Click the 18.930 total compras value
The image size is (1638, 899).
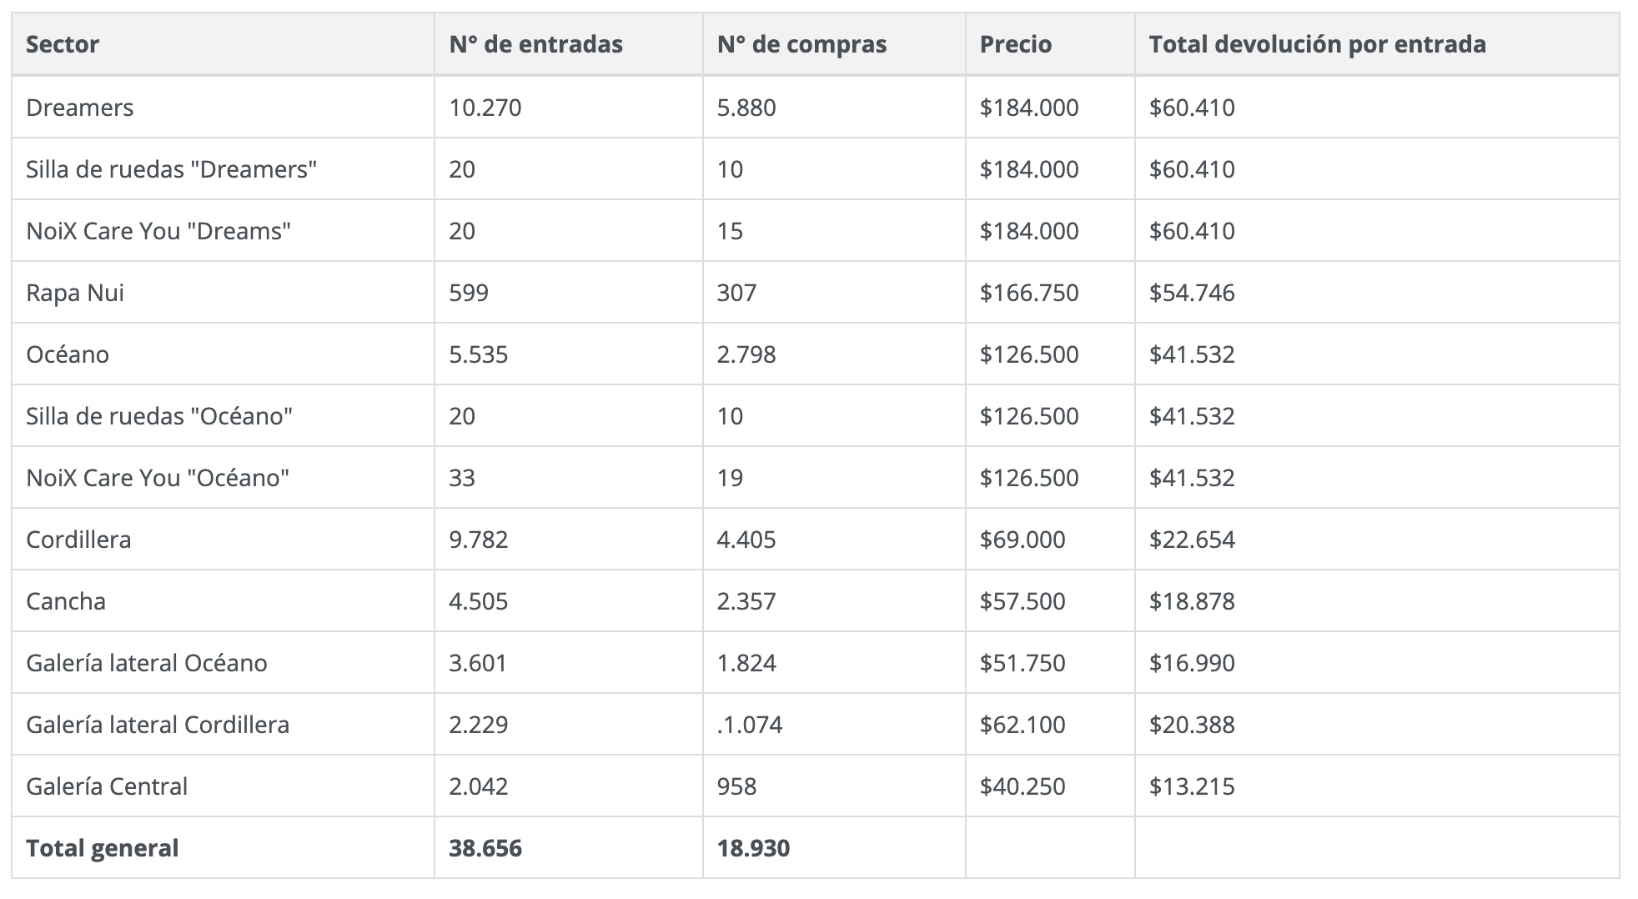[753, 848]
